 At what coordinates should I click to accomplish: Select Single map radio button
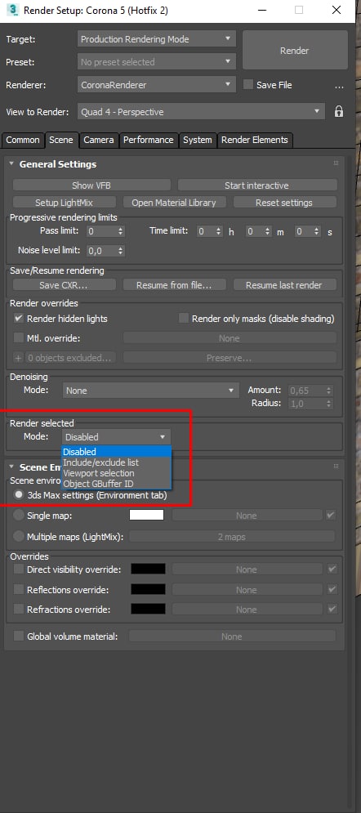click(19, 516)
